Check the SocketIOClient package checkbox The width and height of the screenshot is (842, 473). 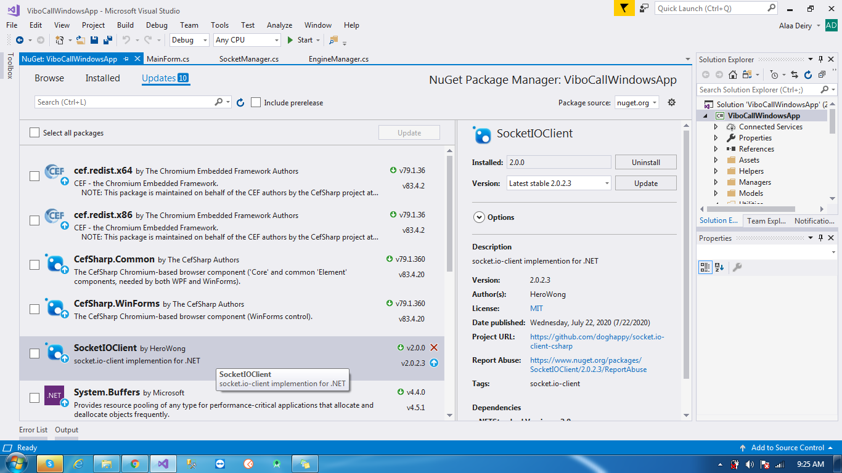click(35, 354)
